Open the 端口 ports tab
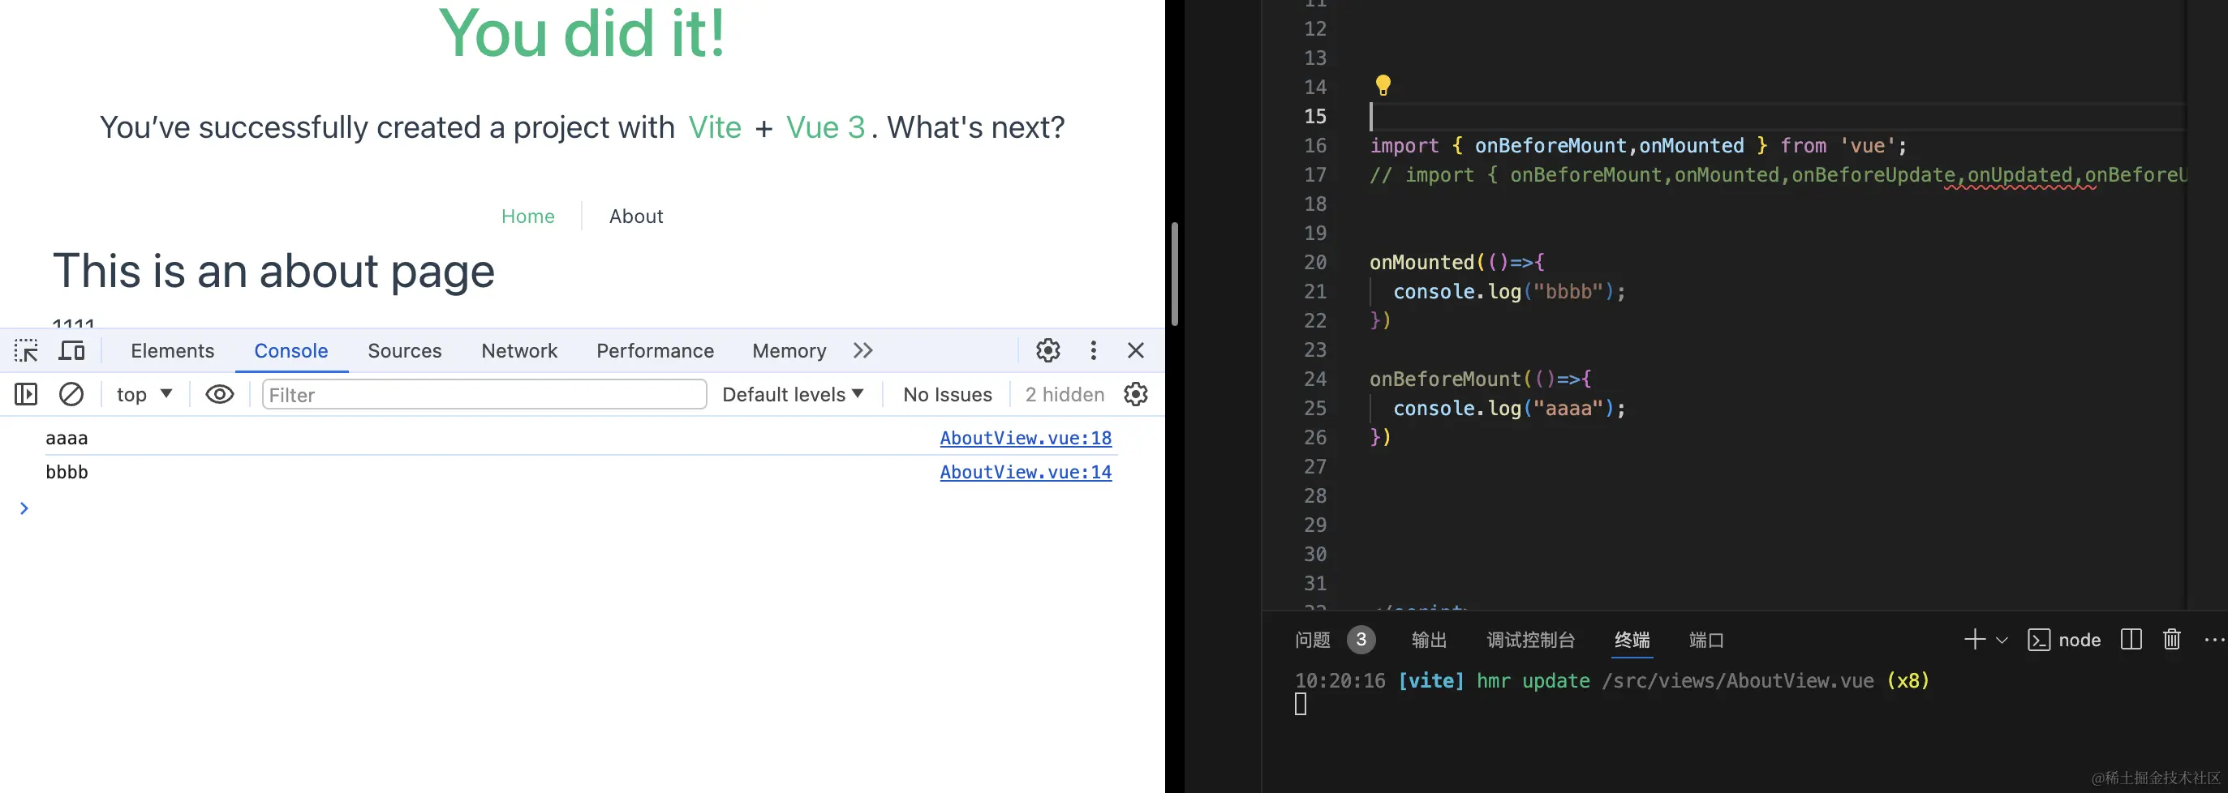The height and width of the screenshot is (793, 2228). pyautogui.click(x=1706, y=640)
